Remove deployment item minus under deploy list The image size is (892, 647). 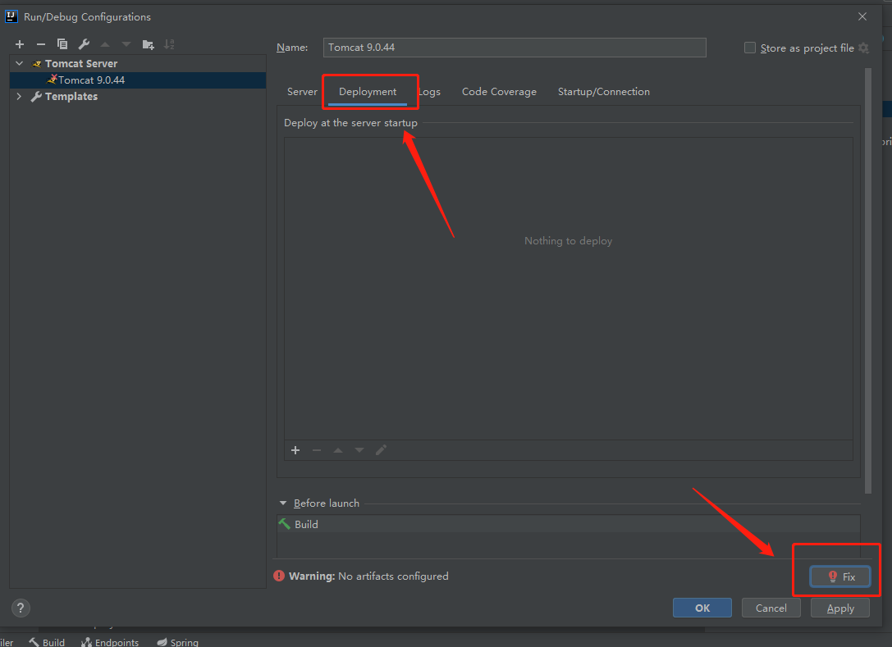317,450
